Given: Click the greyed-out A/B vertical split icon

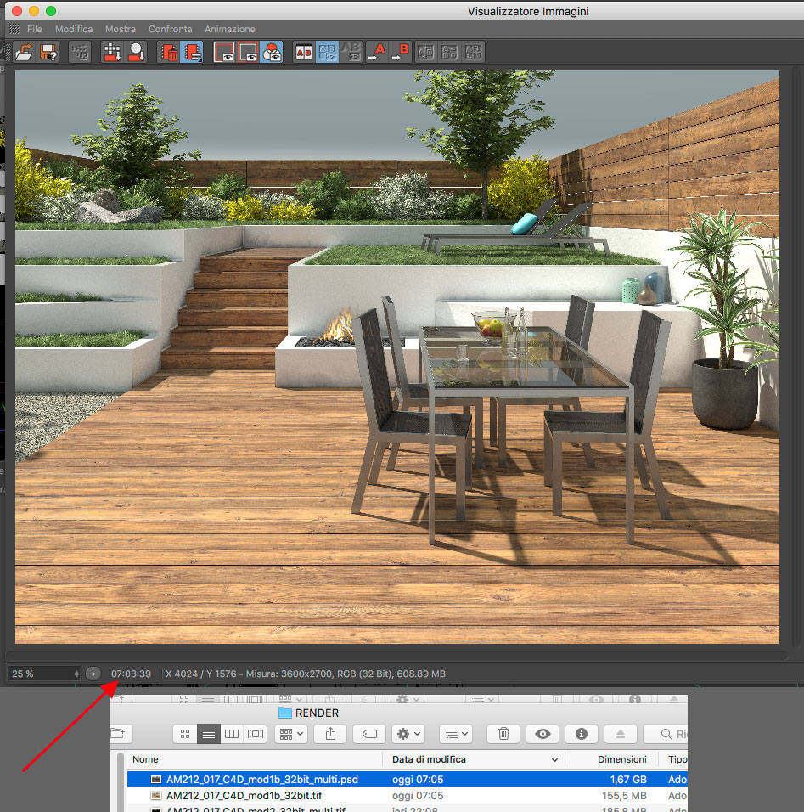Looking at the screenshot, I should pos(449,53).
